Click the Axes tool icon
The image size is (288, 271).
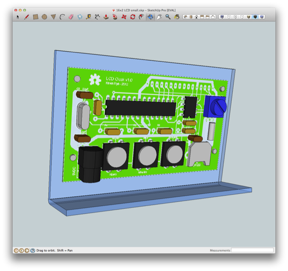pyautogui.click(x=97, y=17)
